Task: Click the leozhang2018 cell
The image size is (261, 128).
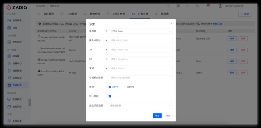Action: pyautogui.click(x=203, y=39)
